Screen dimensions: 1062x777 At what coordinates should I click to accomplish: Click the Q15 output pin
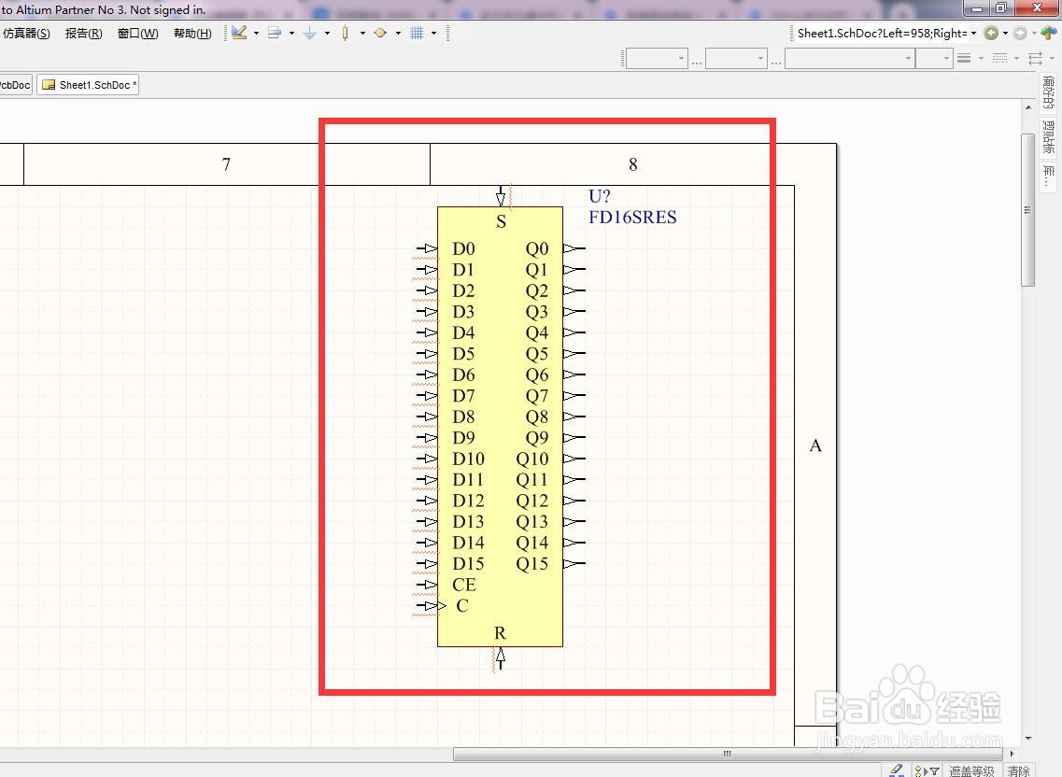coord(574,564)
